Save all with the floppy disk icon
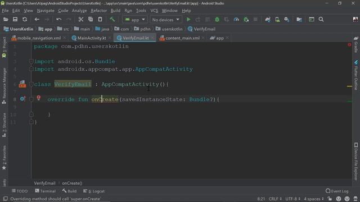The image size is (360, 202). coord(15,20)
